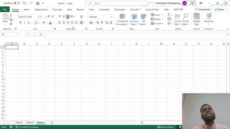Toggle the AutoSave switch
This screenshot has width=230, height=129.
pyautogui.click(x=17, y=3)
